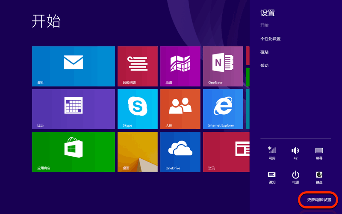The width and height of the screenshot is (342, 214).
Task: Launch the 地图 Maps tile
Action: click(x=180, y=66)
